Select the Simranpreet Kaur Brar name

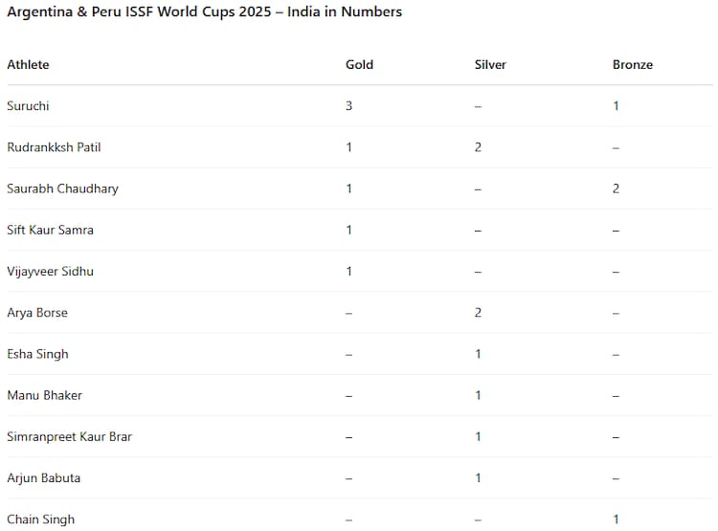point(69,436)
